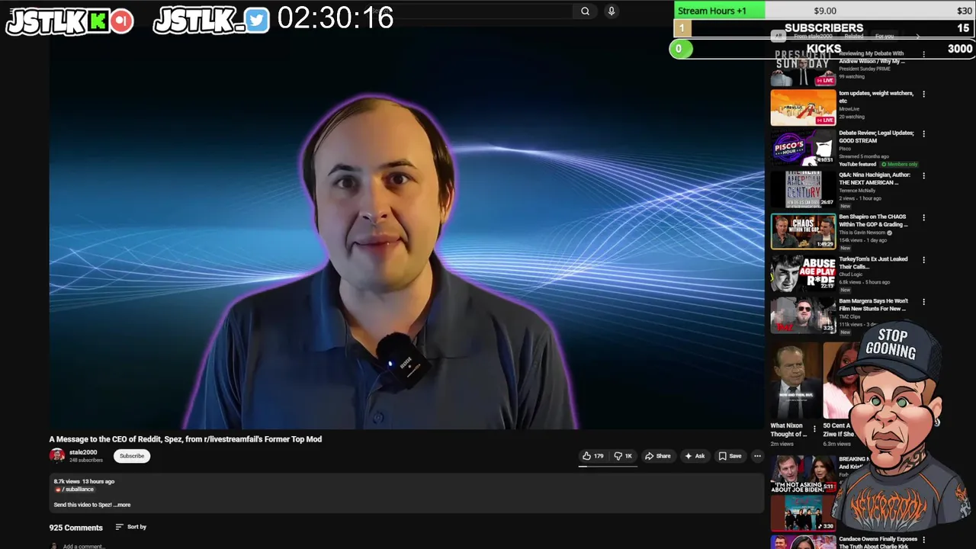The image size is (976, 549).
Task: Open the suballiance link in description
Action: pos(76,490)
